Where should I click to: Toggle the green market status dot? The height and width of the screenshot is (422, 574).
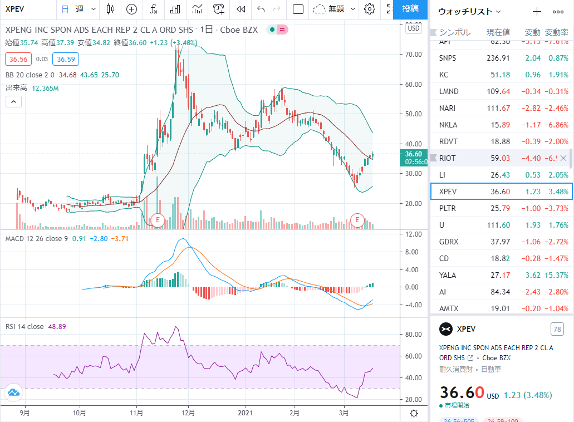(x=272, y=30)
